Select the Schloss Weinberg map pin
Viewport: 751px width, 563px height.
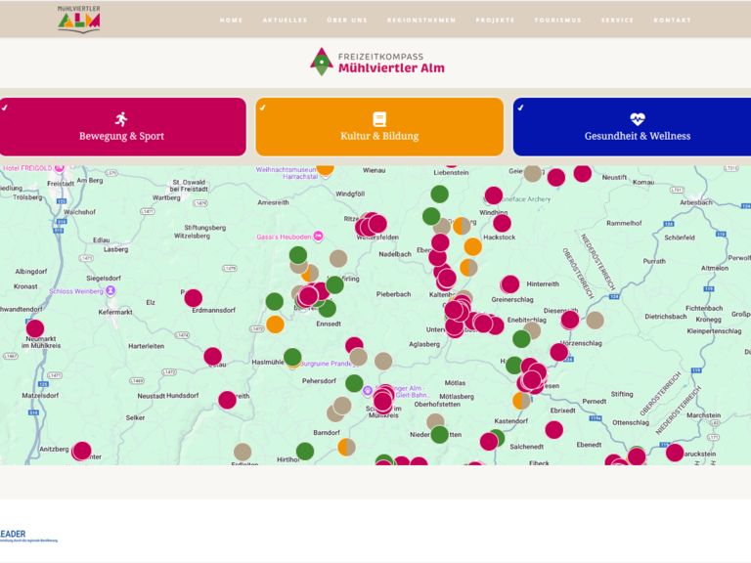click(110, 290)
